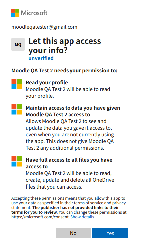Expand Show details link
The image size is (141, 246).
[x=82, y=217]
